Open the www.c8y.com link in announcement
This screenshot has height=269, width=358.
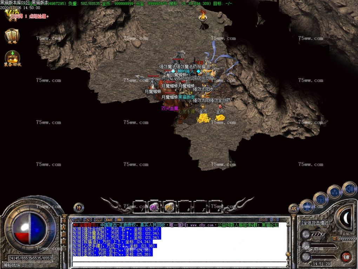pyautogui.click(x=202, y=225)
